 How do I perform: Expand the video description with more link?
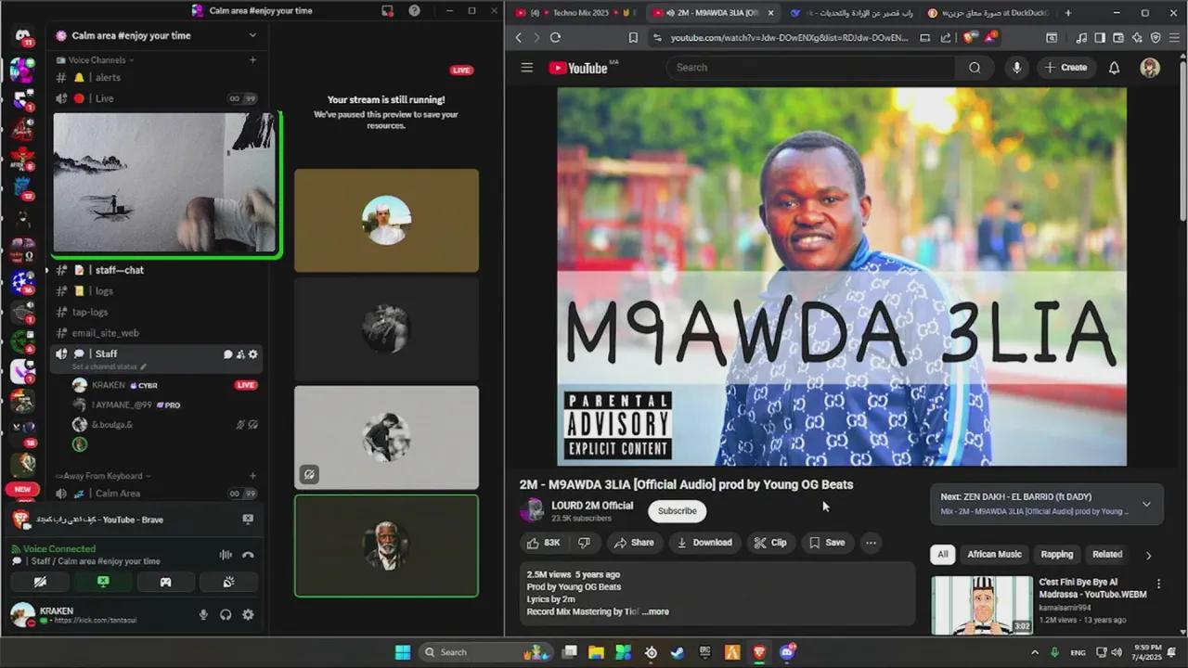(655, 611)
